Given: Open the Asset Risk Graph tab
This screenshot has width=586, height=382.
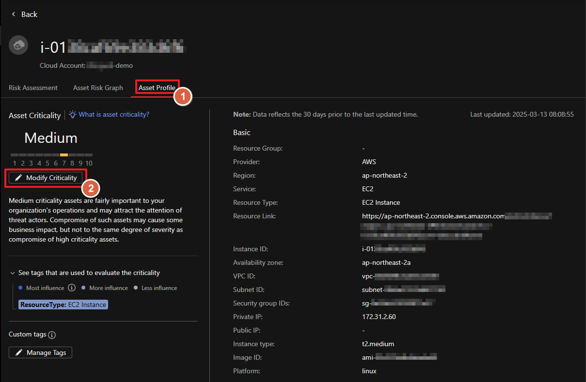Looking at the screenshot, I should pyautogui.click(x=98, y=88).
